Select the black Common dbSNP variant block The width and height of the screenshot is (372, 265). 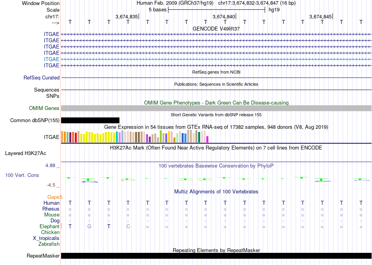pos(90,120)
